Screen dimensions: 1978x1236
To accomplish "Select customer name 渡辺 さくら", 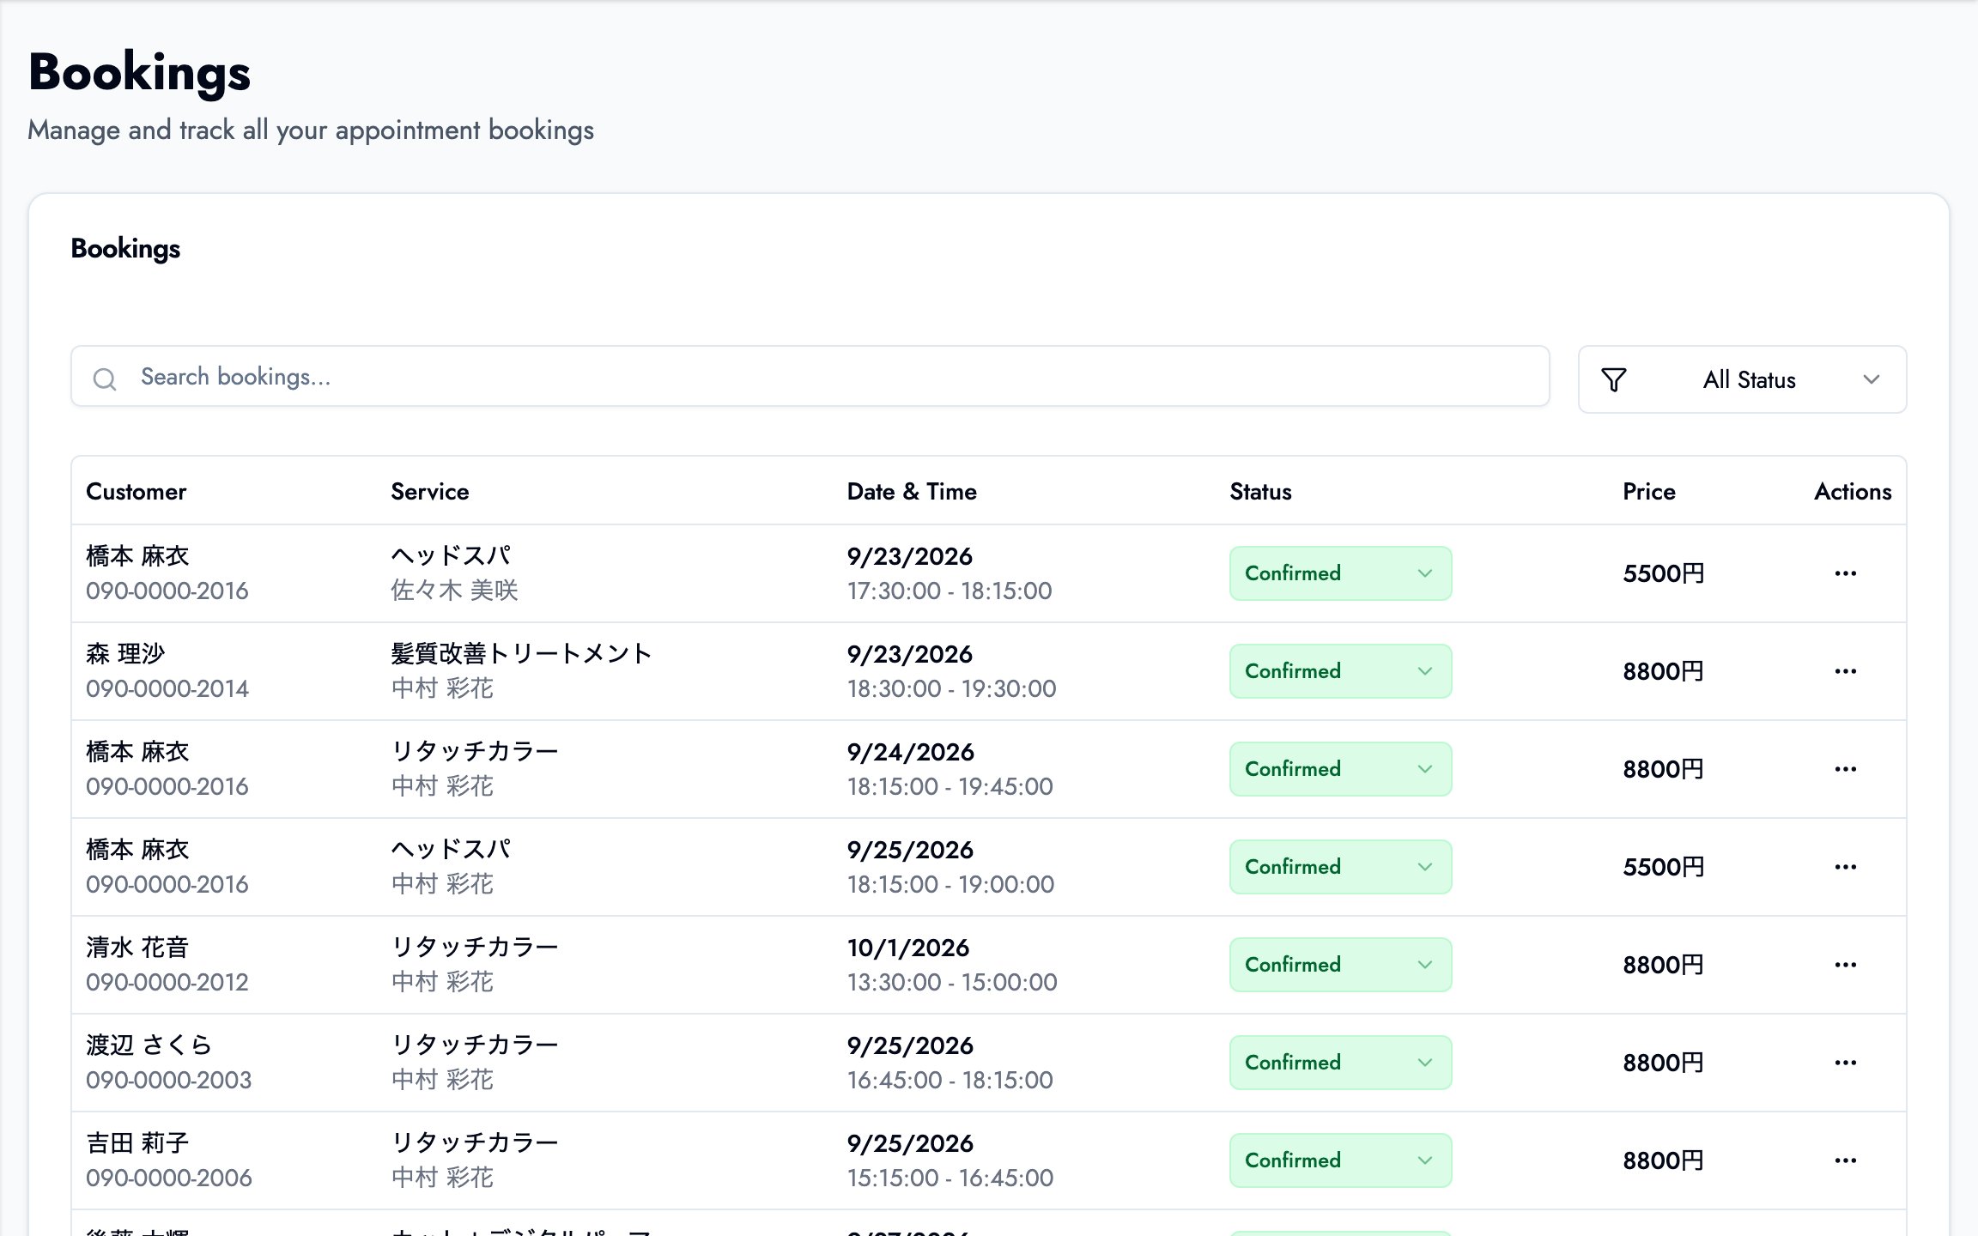I will coord(149,1045).
